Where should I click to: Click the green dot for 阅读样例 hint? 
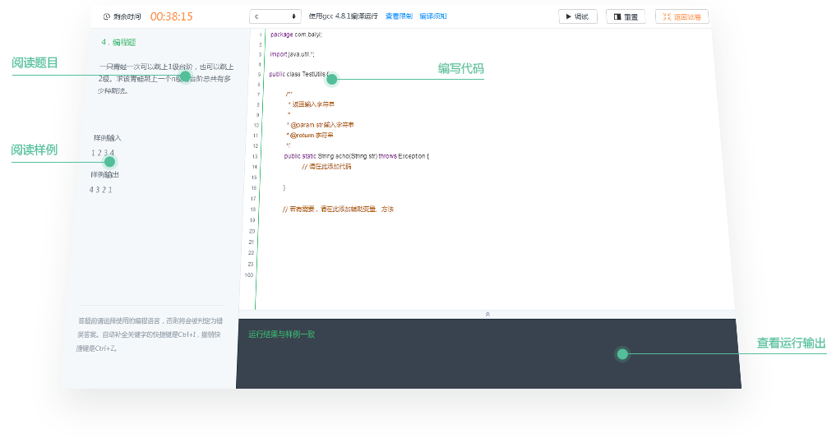(x=109, y=161)
